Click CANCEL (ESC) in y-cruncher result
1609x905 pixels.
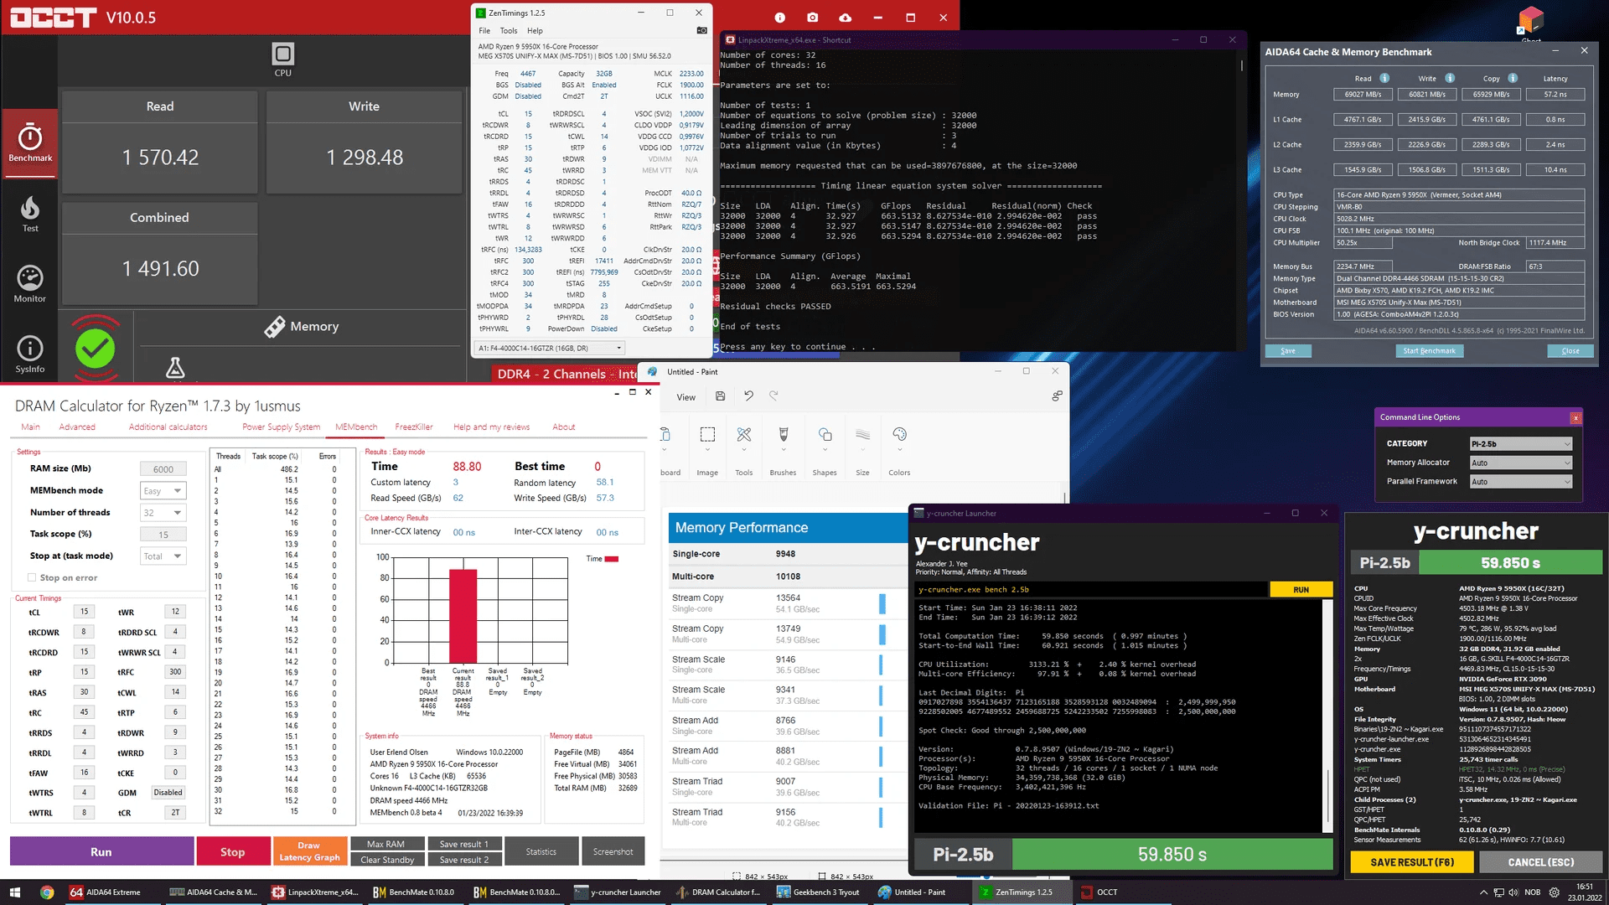tap(1541, 862)
